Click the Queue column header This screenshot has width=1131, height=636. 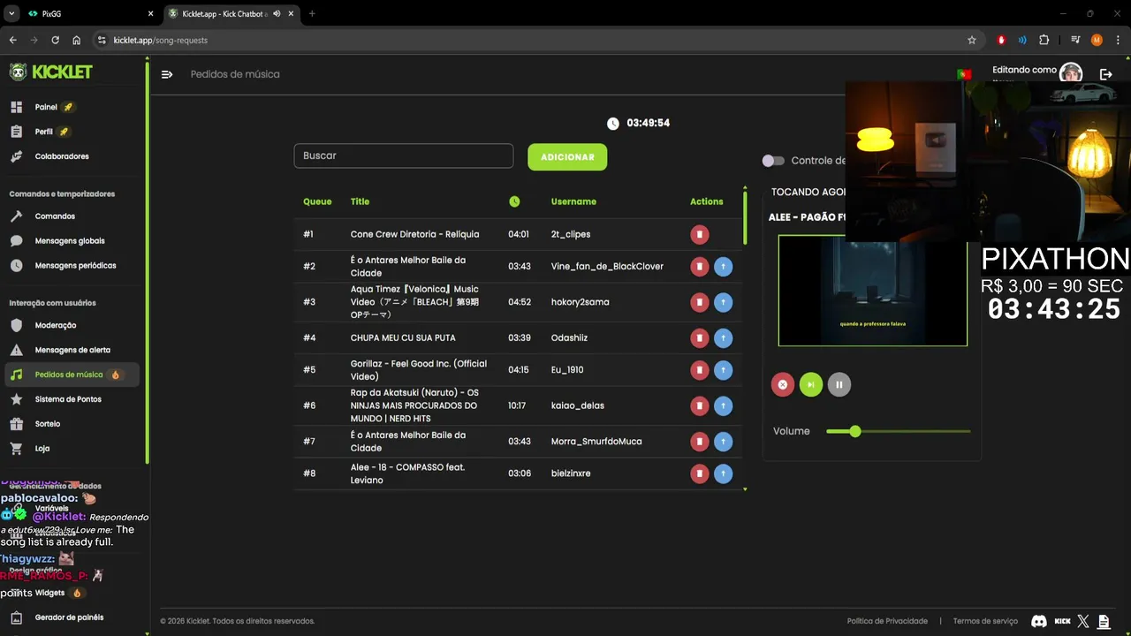pos(317,201)
